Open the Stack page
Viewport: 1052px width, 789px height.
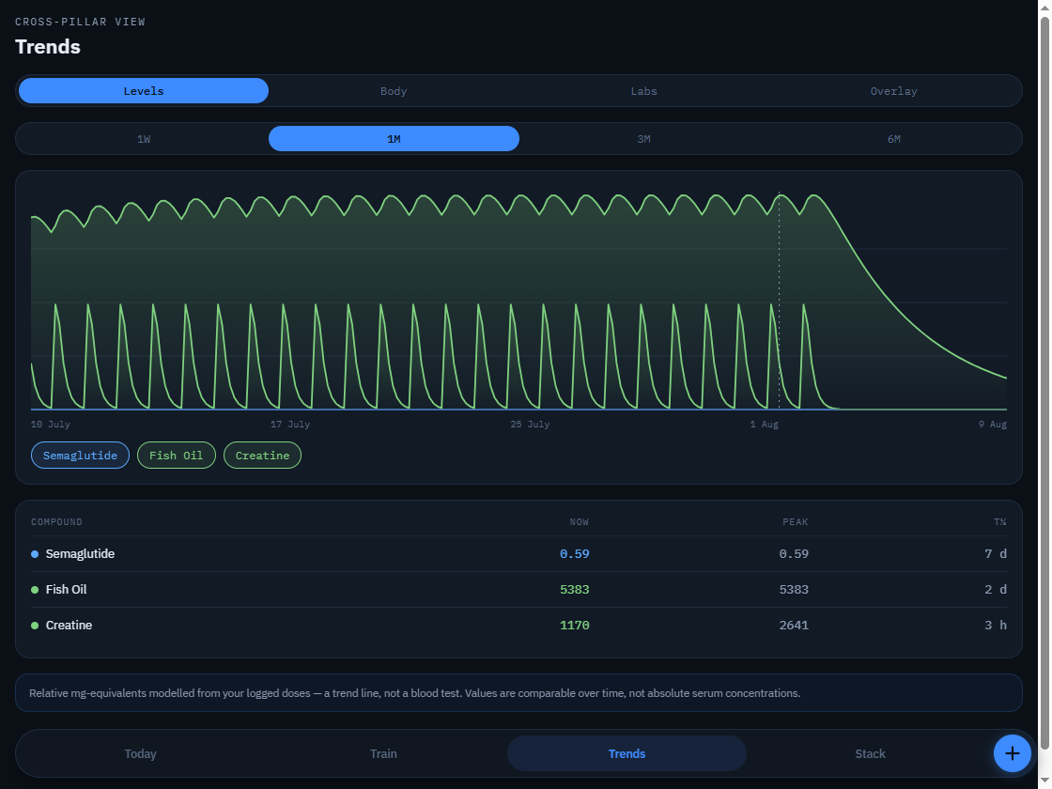(870, 753)
